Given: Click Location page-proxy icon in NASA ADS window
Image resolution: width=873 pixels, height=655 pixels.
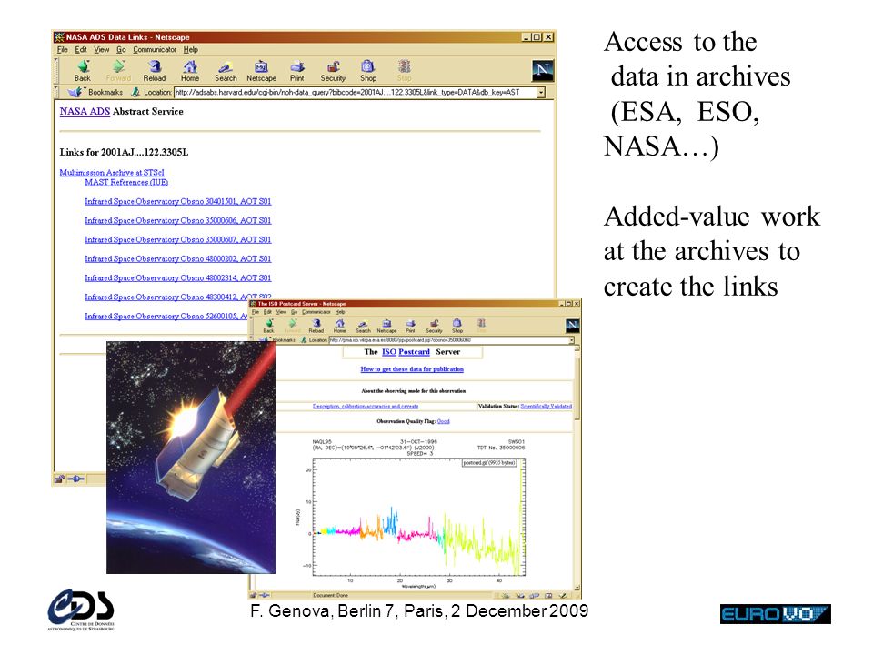Looking at the screenshot, I should click(x=135, y=92).
